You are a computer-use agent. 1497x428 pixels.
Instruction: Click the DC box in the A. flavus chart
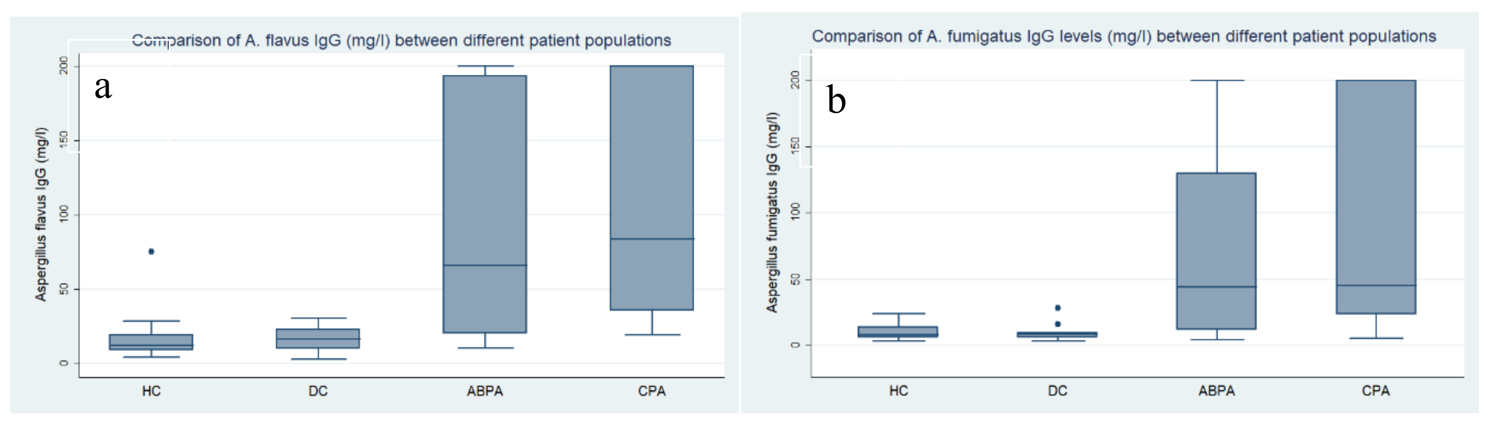[x=318, y=339]
